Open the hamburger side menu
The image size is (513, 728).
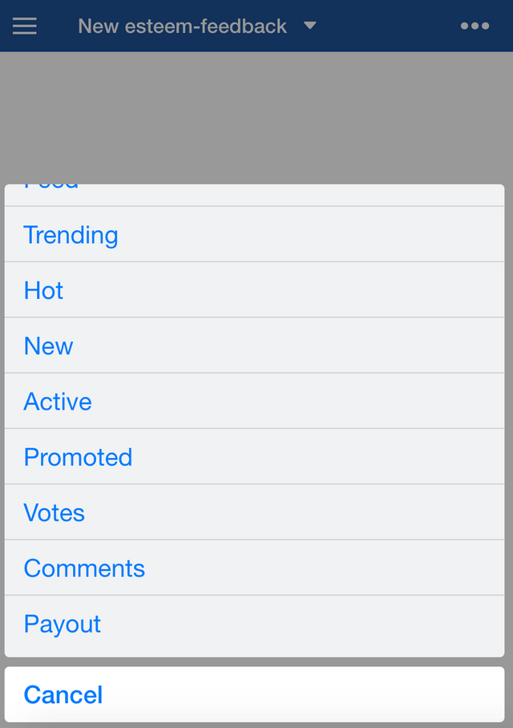(25, 26)
